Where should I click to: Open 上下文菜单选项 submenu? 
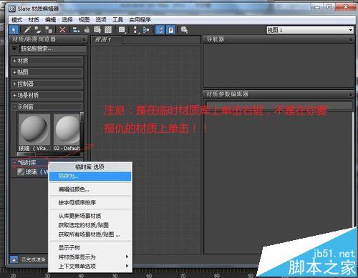pyautogui.click(x=90, y=266)
